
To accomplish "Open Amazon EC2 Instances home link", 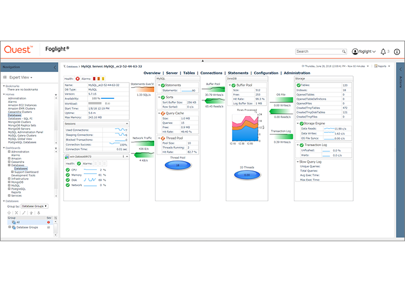I will pos(22,105).
